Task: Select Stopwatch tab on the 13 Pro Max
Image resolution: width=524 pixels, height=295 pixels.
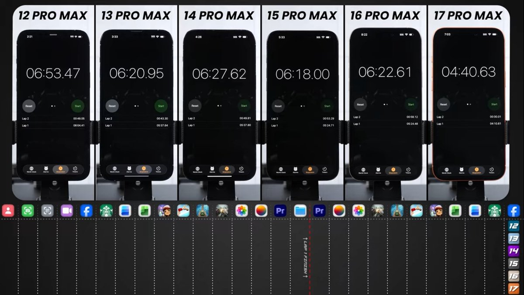Action: point(144,170)
